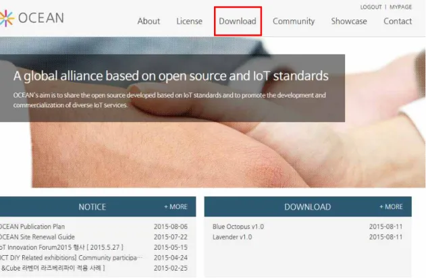Image resolution: width=426 pixels, height=278 pixels.
Task: Open the IoT Innovation Forum2015 notice
Action: click(x=61, y=248)
